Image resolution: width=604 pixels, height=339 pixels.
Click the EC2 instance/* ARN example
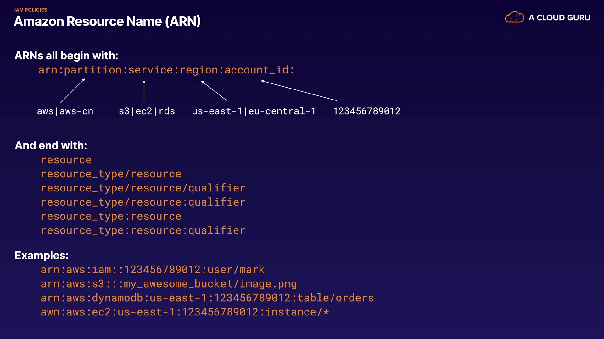click(185, 312)
